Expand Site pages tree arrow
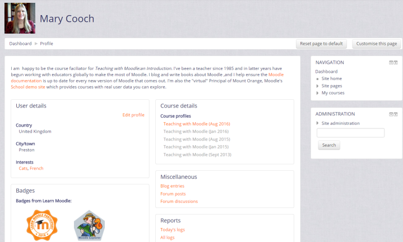Screen dimensions: 403x242 (x=317, y=86)
